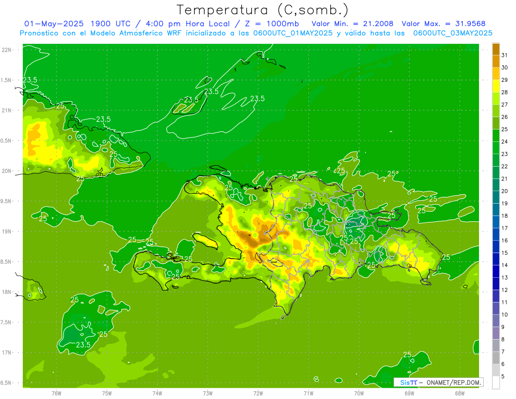The height and width of the screenshot is (399, 516).
Task: Click legend value "9"
Action: [x=503, y=327]
